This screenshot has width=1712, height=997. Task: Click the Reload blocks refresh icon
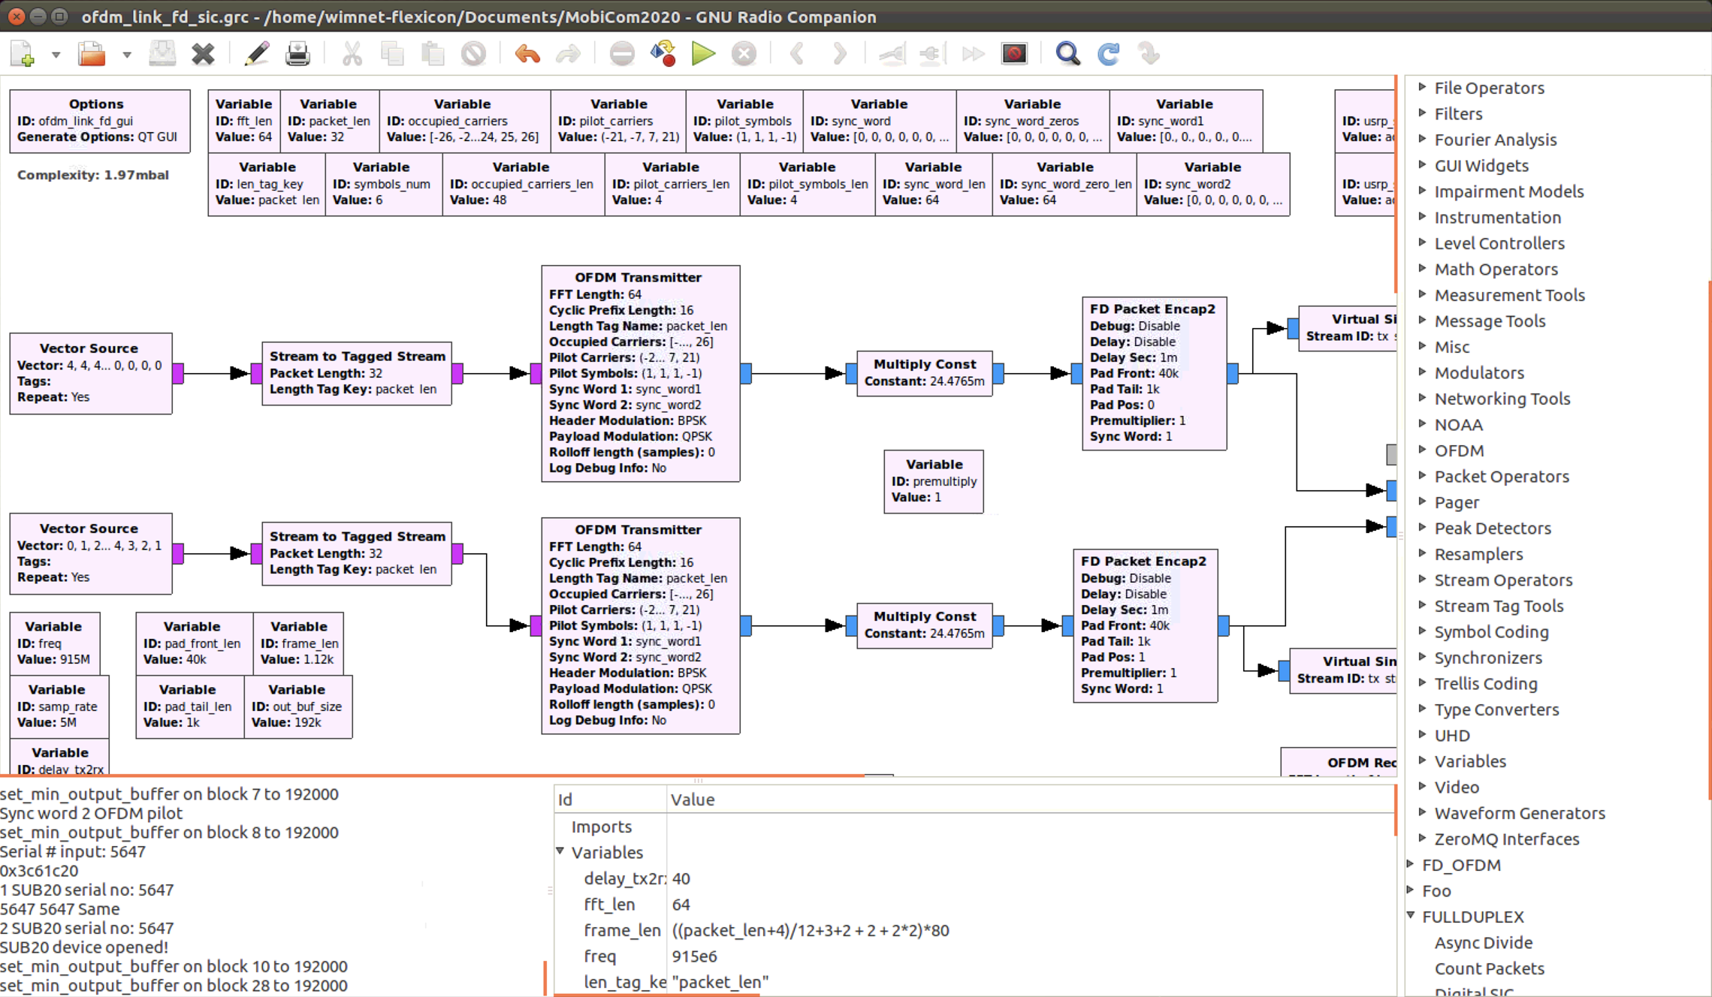pos(1109,53)
